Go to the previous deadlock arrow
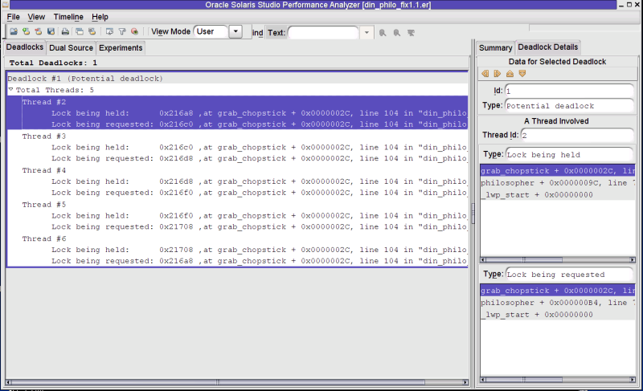643x391 pixels. click(x=485, y=74)
